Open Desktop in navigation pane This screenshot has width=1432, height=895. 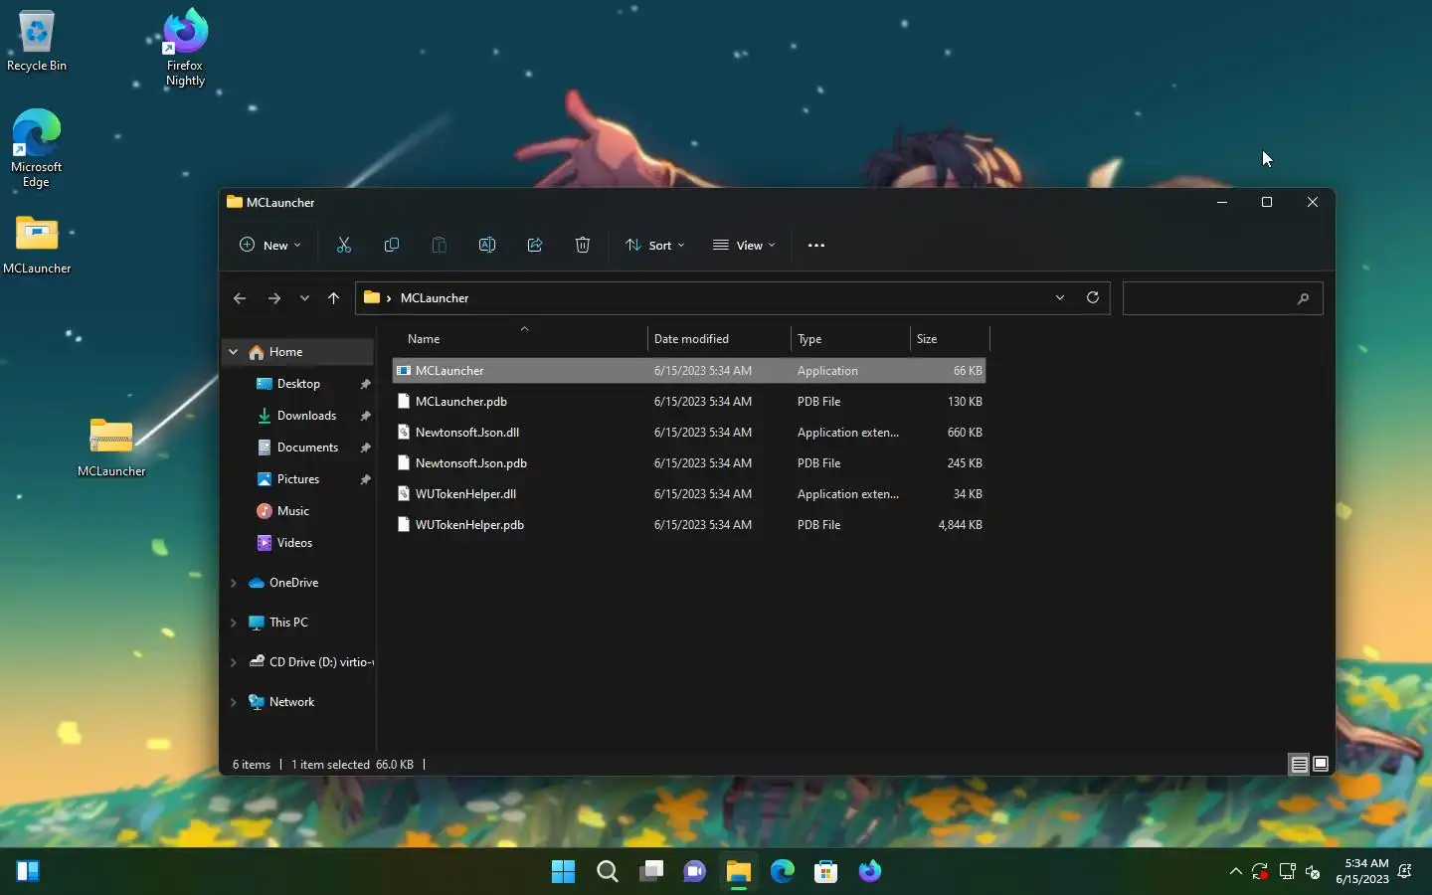(x=298, y=384)
